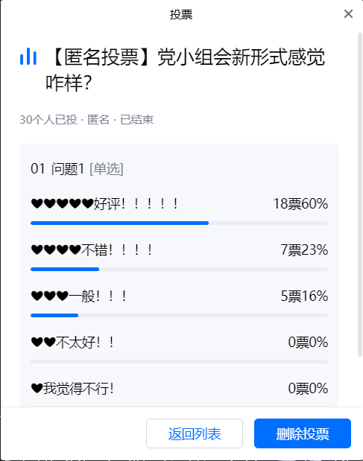Screen dimensions: 363x461
Task: Click the 5票16% result text
Action: pyautogui.click(x=304, y=296)
